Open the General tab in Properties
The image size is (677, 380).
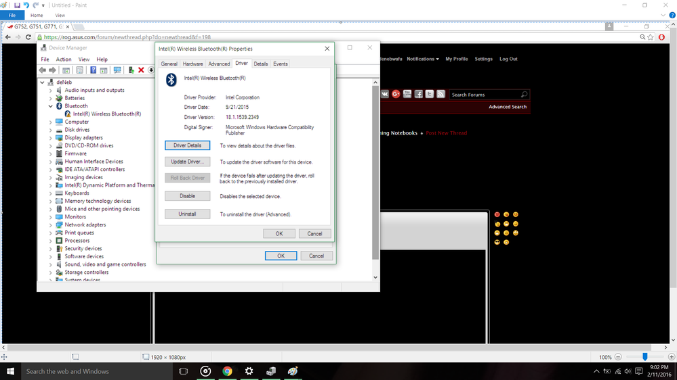click(169, 64)
